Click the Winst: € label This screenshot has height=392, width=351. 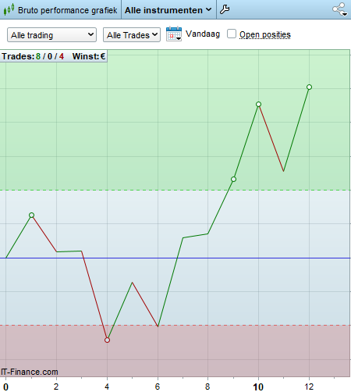[x=89, y=56]
